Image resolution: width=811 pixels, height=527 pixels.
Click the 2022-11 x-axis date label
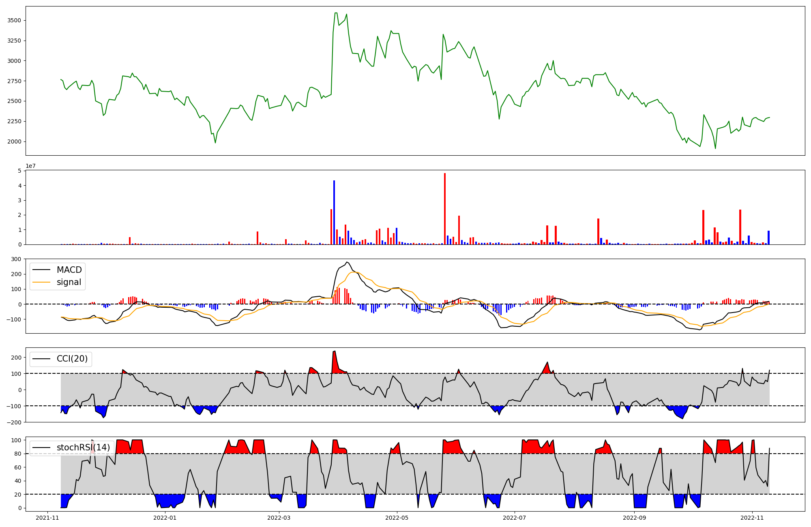point(752,518)
